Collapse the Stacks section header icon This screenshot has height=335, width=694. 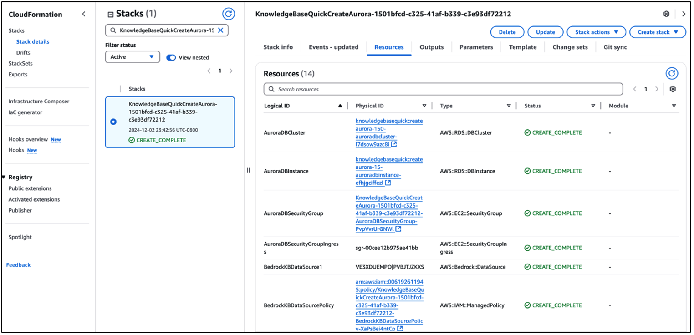pyautogui.click(x=110, y=15)
